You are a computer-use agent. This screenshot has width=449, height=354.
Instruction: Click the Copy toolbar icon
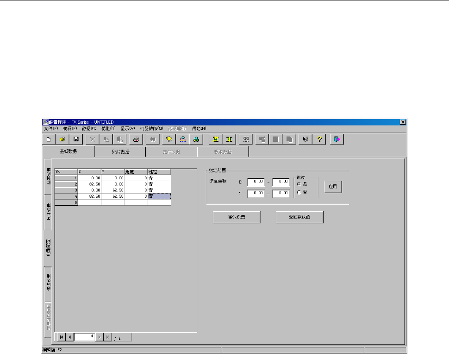[x=106, y=139]
